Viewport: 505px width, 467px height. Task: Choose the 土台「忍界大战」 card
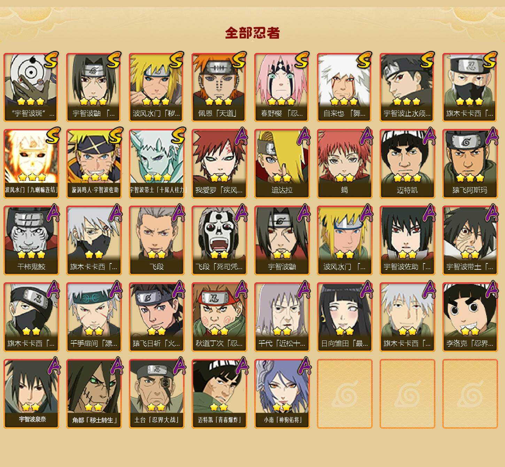tap(156, 394)
